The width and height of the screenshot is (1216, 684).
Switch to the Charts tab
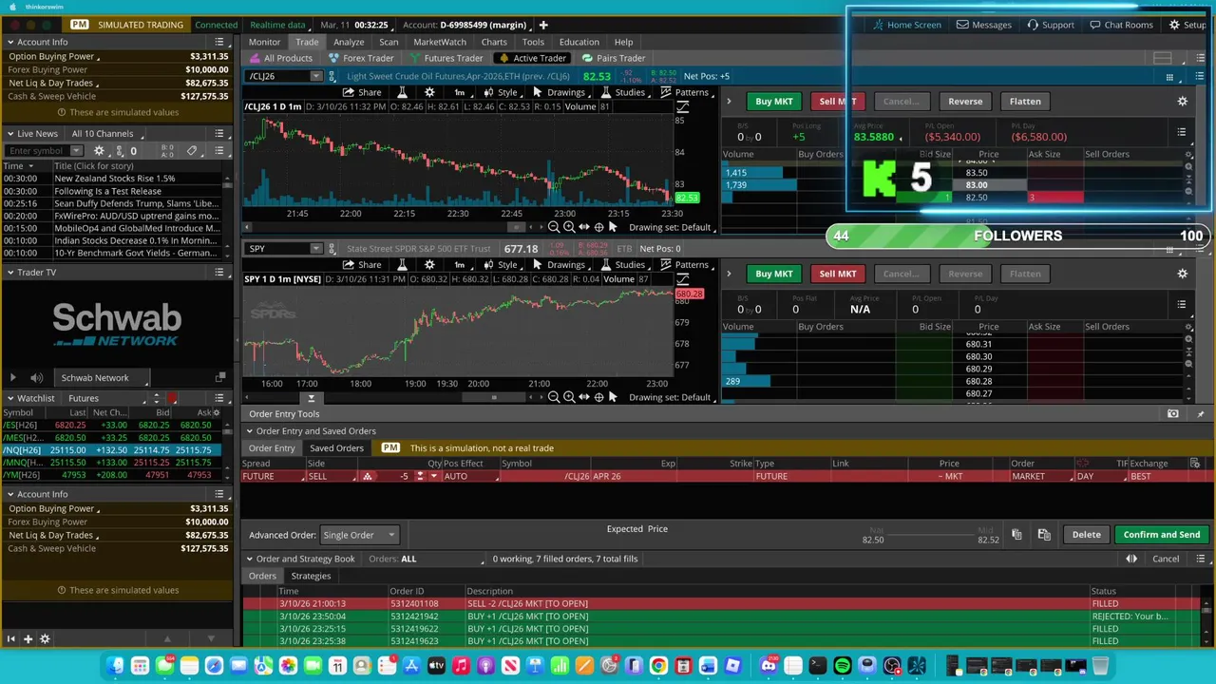494,42
